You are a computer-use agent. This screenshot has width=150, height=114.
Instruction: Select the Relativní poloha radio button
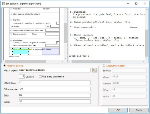coord(5,66)
